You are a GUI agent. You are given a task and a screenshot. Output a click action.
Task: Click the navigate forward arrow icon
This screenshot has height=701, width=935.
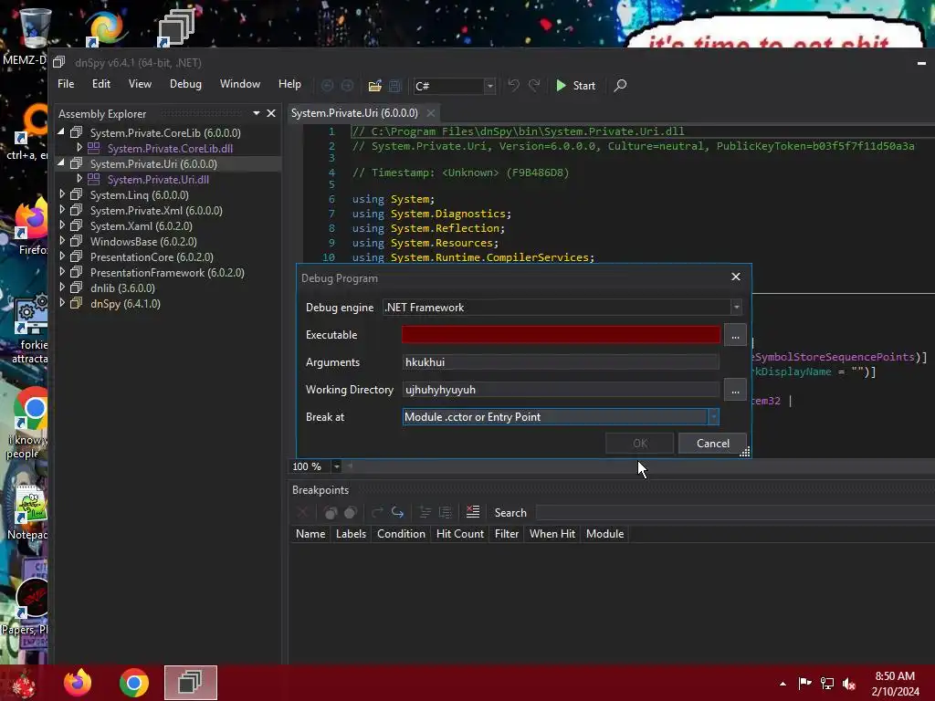click(x=347, y=85)
